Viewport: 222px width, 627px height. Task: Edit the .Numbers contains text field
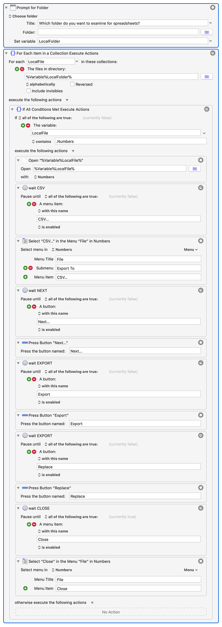(x=131, y=141)
